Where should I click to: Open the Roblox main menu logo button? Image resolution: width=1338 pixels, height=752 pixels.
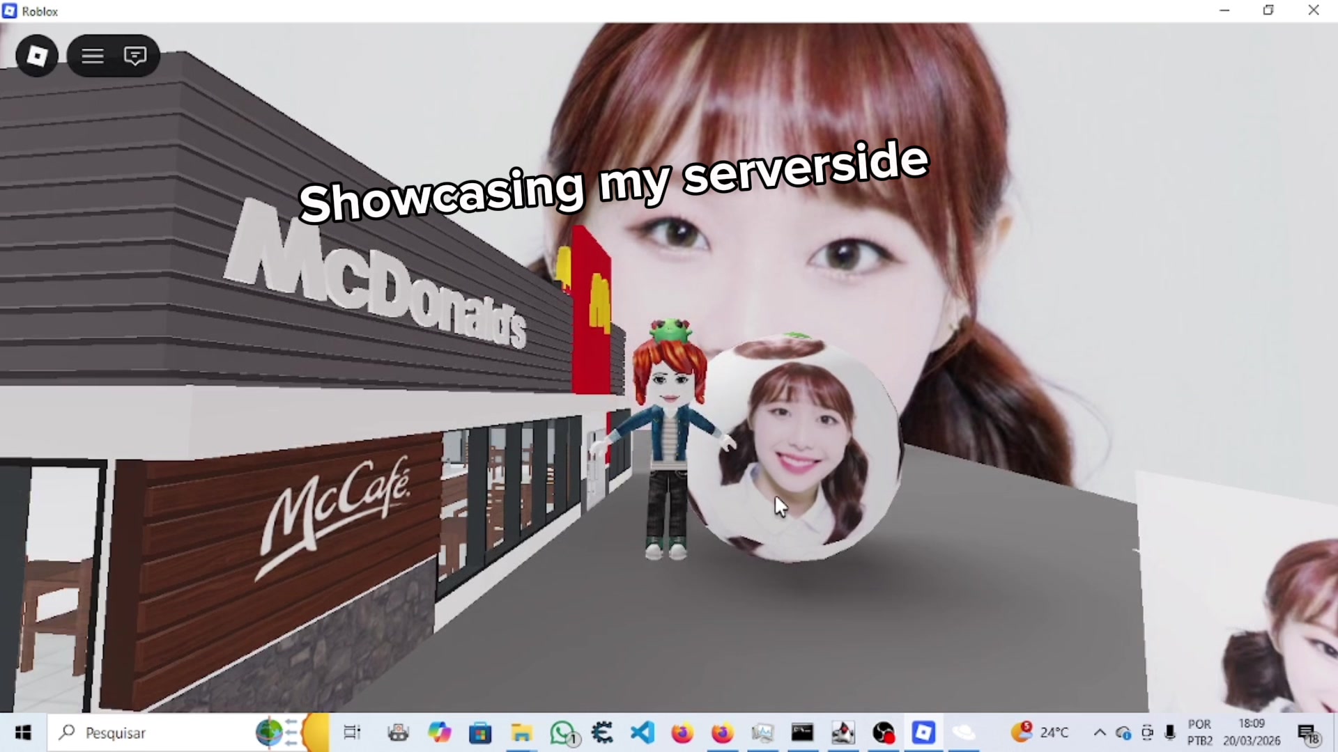click(37, 56)
